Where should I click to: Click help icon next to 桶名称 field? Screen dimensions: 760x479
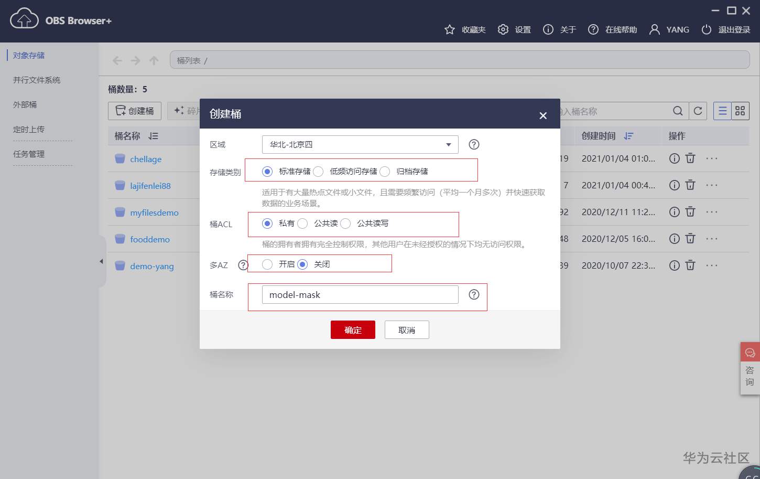pyautogui.click(x=474, y=294)
